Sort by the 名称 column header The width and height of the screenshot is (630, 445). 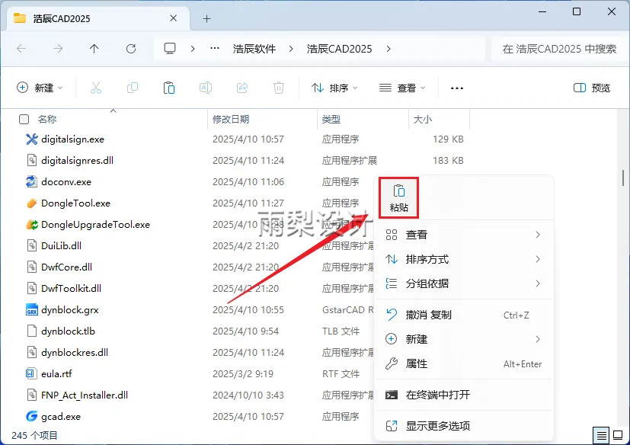pos(47,120)
